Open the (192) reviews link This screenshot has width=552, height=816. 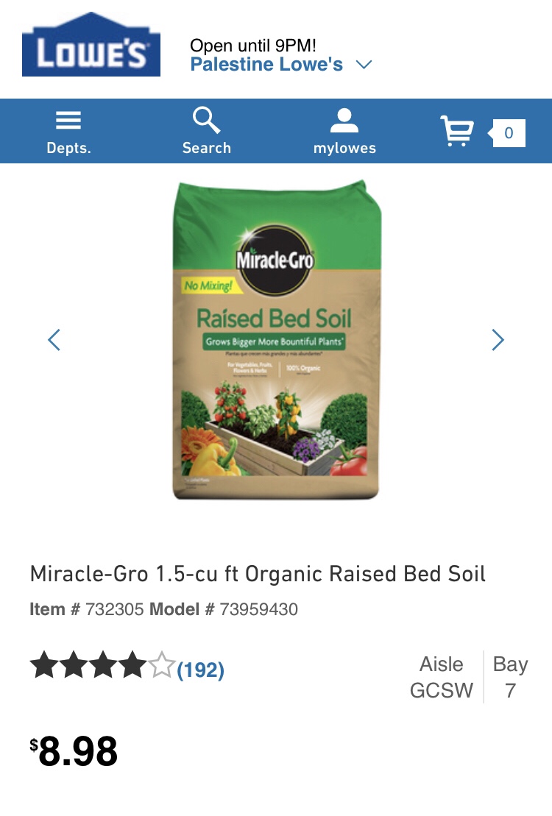[x=201, y=670]
